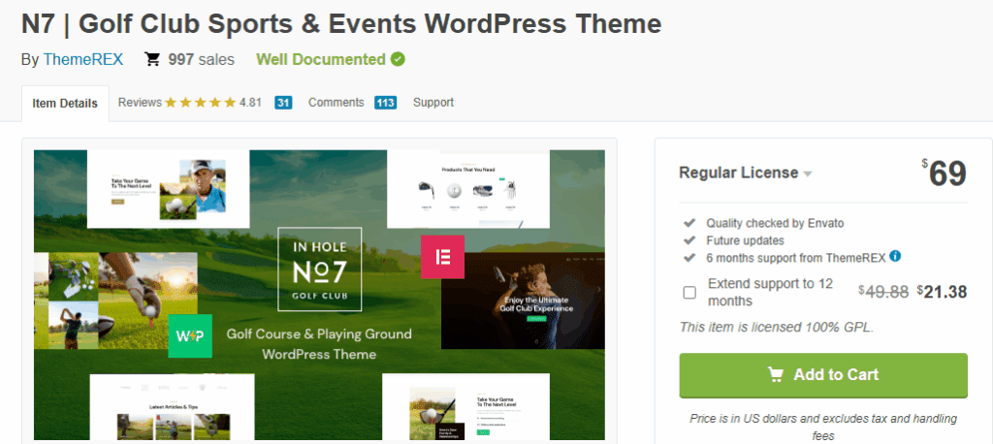Screen dimensions: 993x444
Task: Click the 'Quality checked by Envato' line
Action: click(x=775, y=223)
